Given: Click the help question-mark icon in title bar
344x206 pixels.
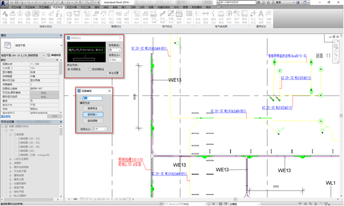Looking at the screenshot, I should coord(305,2).
